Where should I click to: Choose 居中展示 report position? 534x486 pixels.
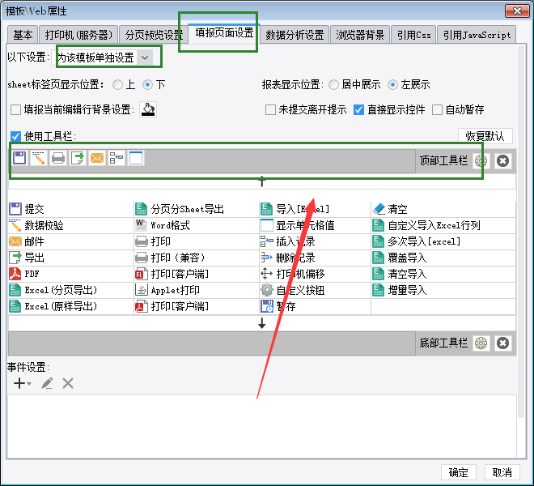[x=333, y=84]
